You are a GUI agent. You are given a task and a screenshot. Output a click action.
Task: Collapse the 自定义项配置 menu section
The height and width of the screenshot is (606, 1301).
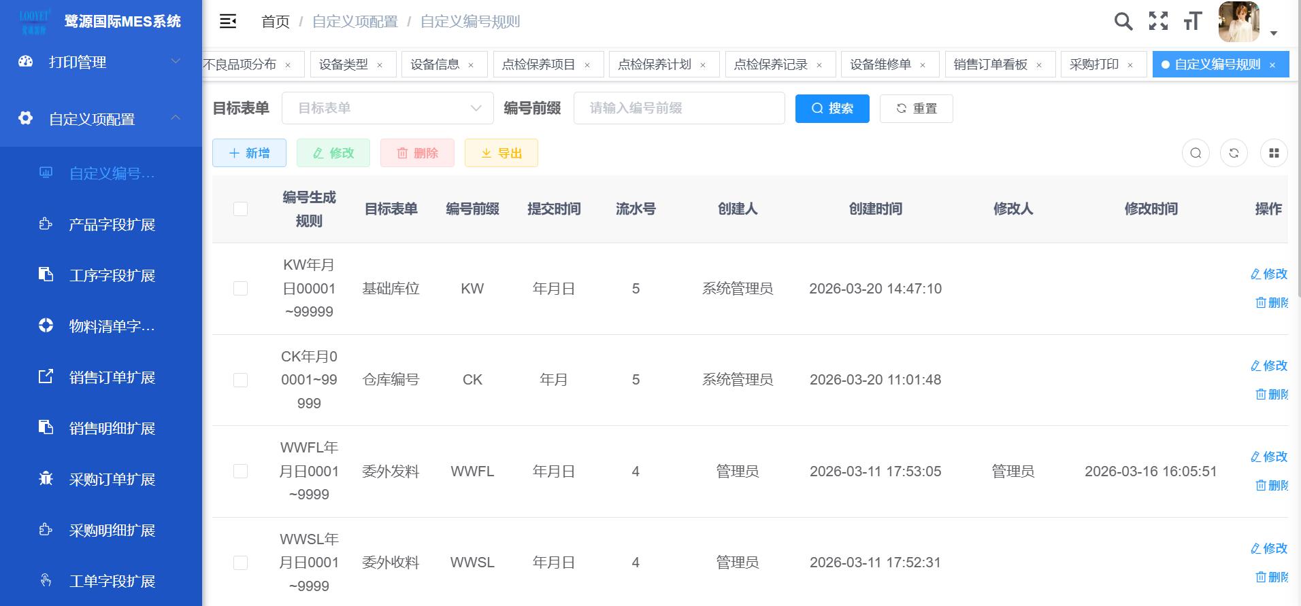click(x=101, y=119)
